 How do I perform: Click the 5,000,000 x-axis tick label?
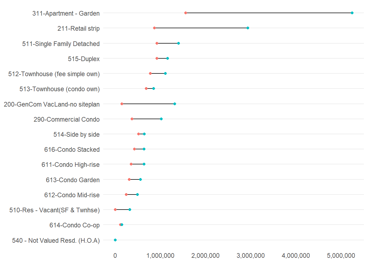pyautogui.click(x=341, y=256)
